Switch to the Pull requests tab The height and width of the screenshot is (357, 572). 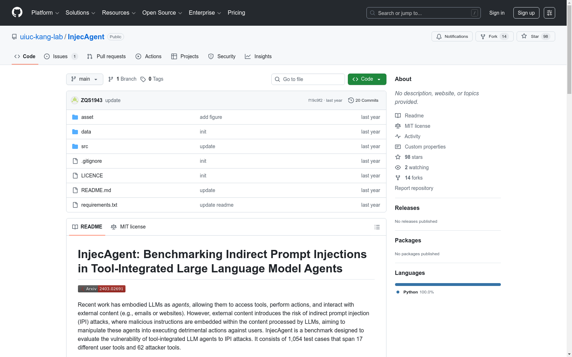pos(107,56)
